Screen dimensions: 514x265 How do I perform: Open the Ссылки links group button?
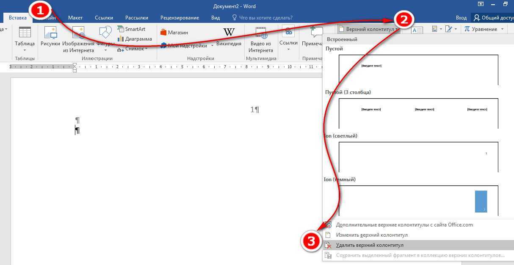(x=288, y=39)
